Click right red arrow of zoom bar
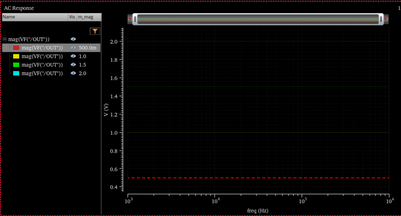The image size is (401, 216). pos(386,19)
